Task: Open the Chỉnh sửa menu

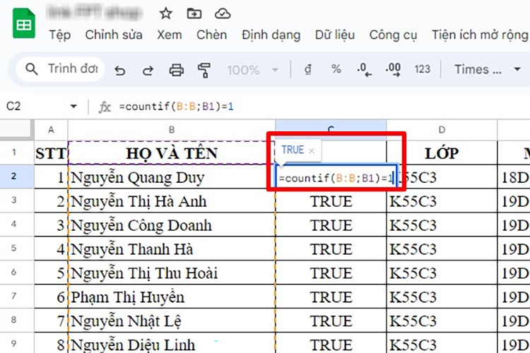Action: pos(114,35)
